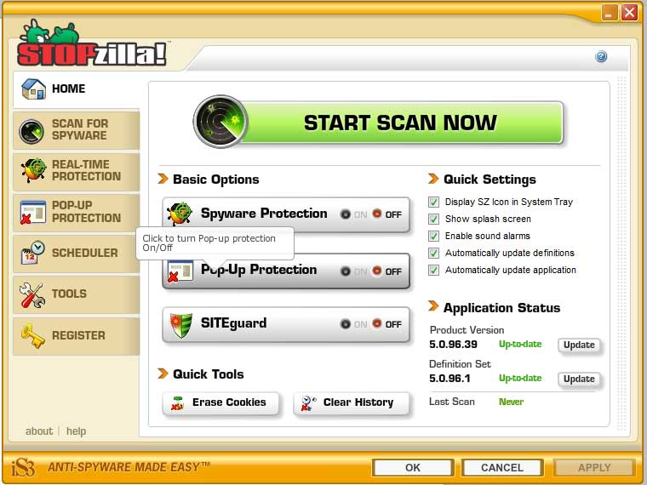This screenshot has height=485, width=647.
Task: Update the Product Version
Action: [579, 345]
